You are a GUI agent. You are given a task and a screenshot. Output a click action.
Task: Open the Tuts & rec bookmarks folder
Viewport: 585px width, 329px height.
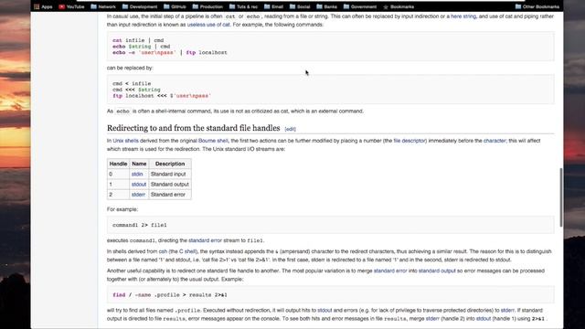point(243,6)
